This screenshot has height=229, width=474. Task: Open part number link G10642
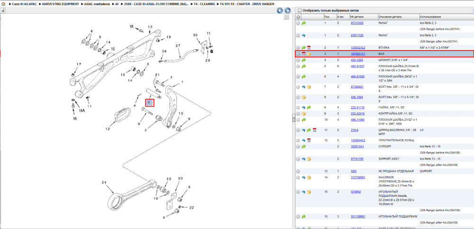355,192
